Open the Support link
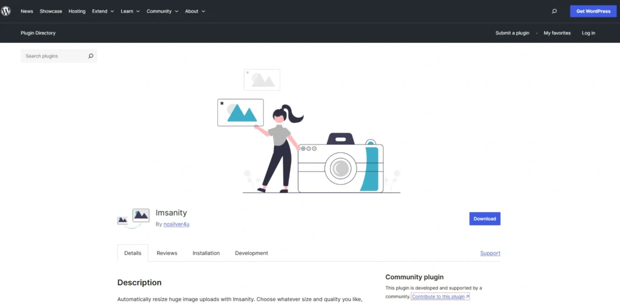The width and height of the screenshot is (620, 307). pos(490,253)
